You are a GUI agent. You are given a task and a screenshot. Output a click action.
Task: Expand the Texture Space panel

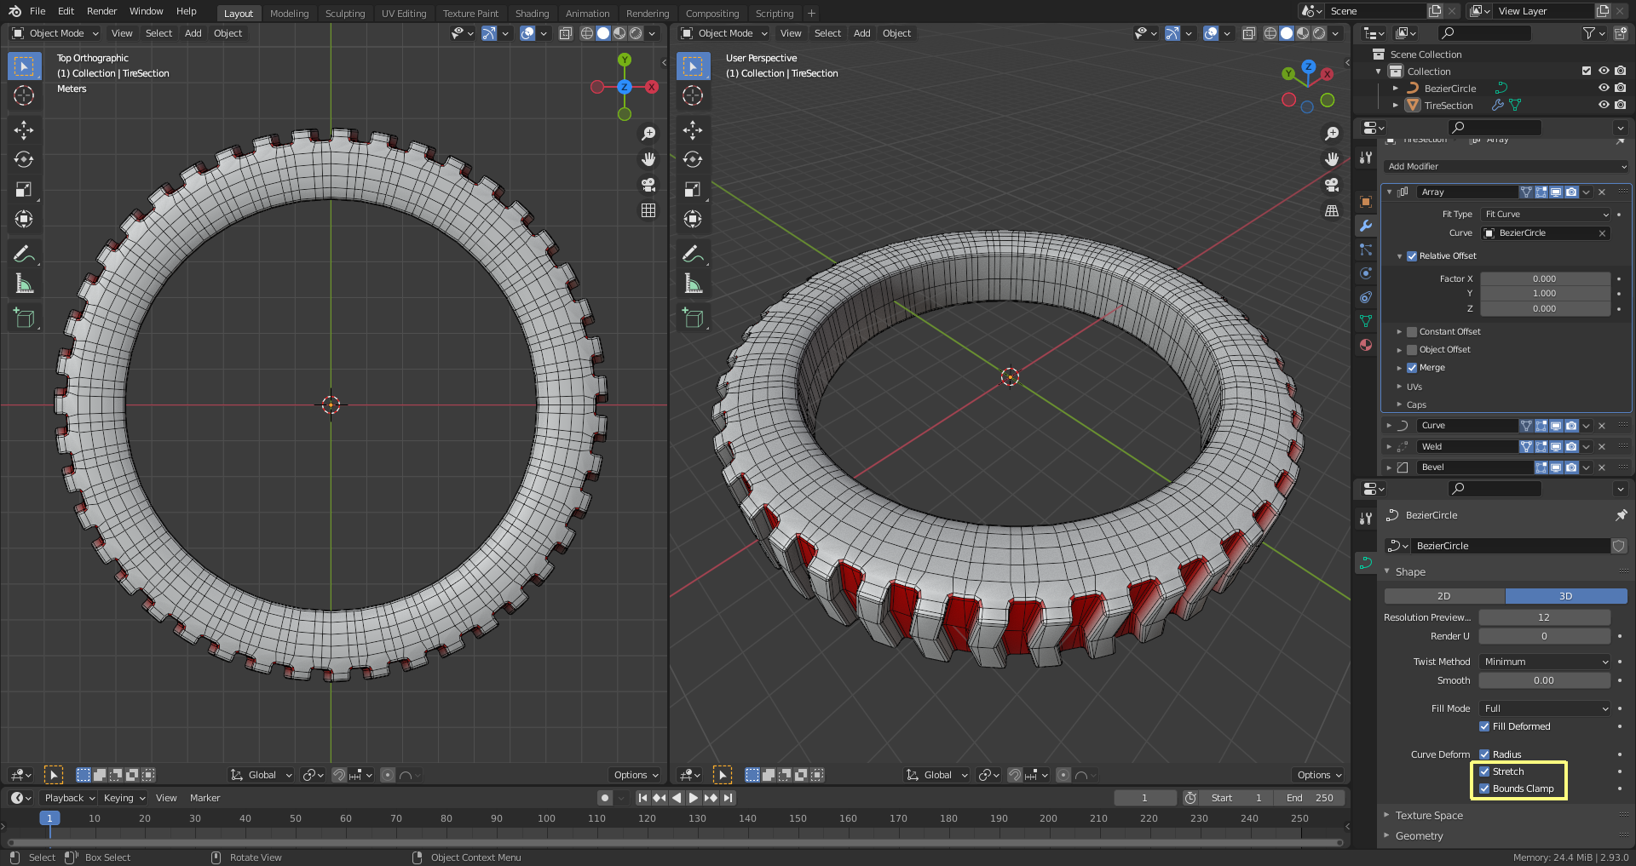[1429, 816]
